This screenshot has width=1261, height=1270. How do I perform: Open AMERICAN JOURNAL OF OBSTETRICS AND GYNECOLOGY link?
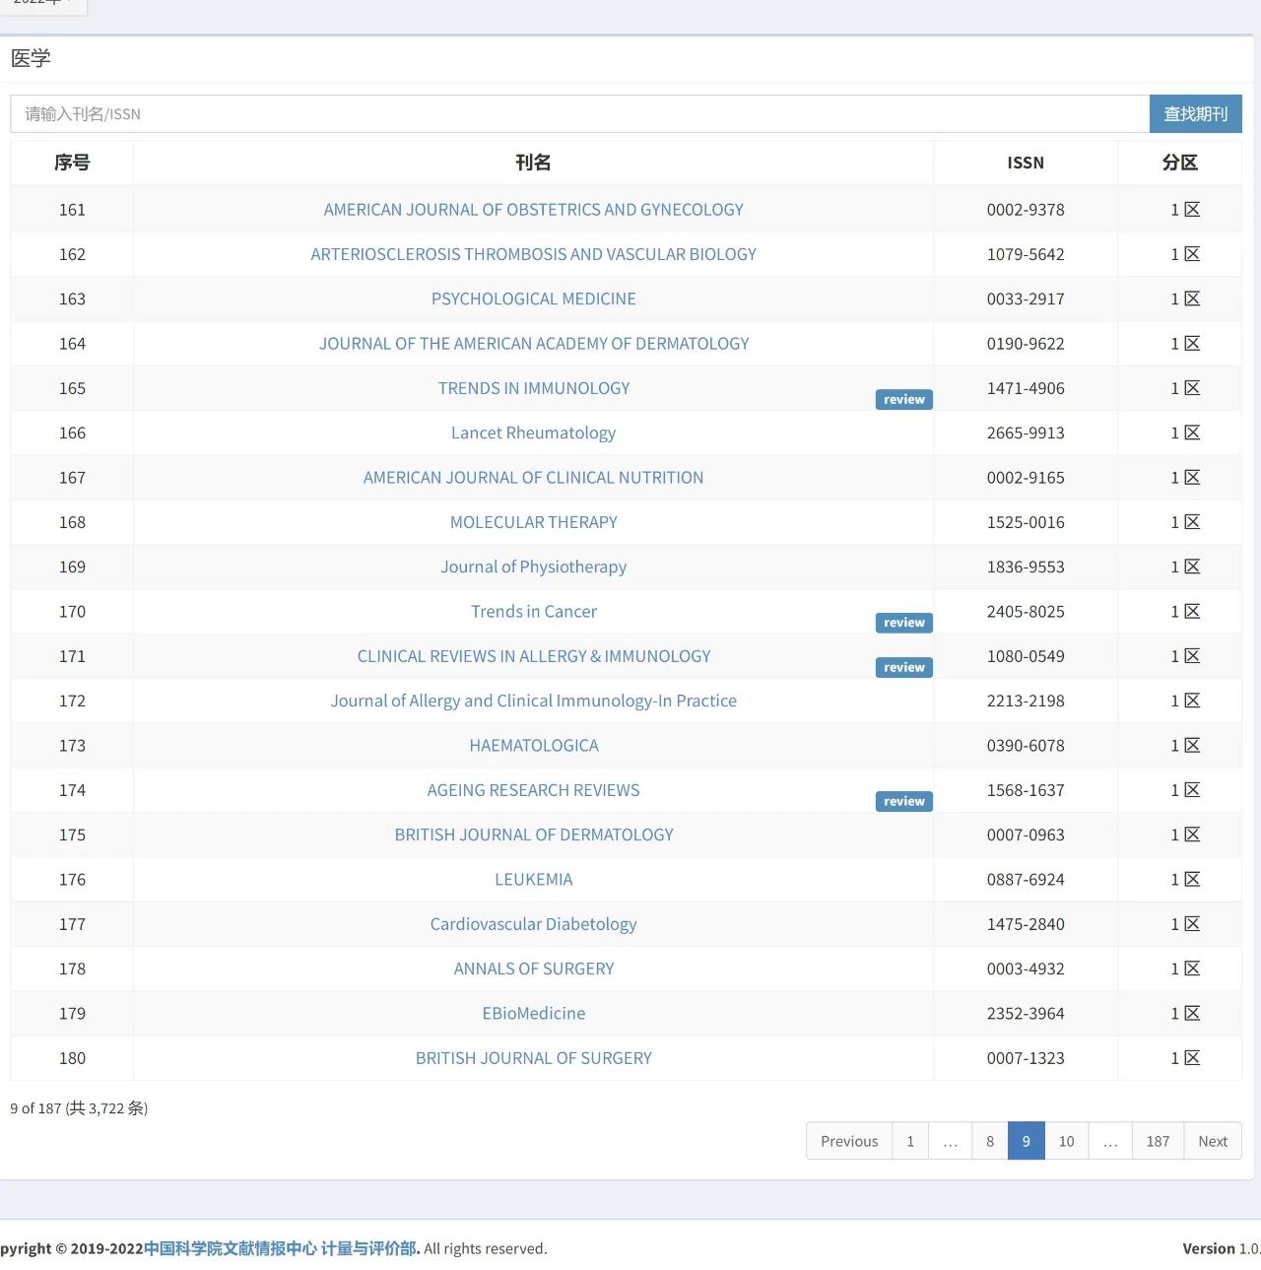pyautogui.click(x=533, y=210)
